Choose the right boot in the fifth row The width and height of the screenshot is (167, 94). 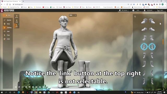tap(152, 55)
